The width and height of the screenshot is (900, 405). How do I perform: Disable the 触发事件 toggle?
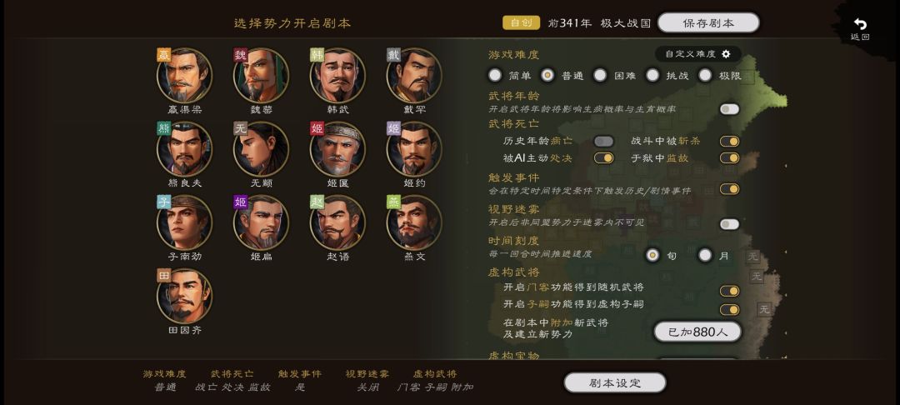[x=729, y=188]
